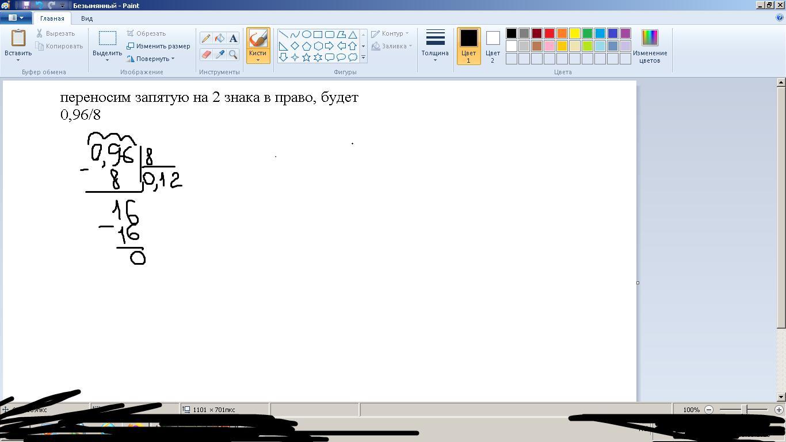Open the Контур outline dropdown
This screenshot has width=786, height=442.
coord(390,33)
